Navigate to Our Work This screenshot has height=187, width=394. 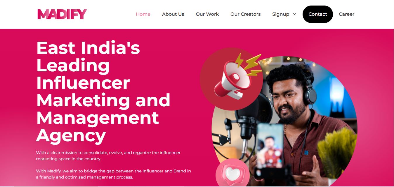click(207, 14)
